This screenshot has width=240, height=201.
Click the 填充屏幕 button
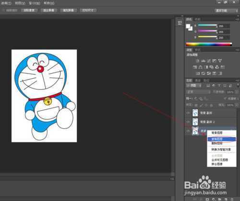click(x=68, y=10)
